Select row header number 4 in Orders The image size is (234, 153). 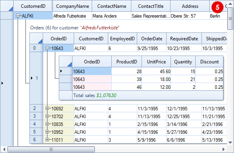click(34, 124)
